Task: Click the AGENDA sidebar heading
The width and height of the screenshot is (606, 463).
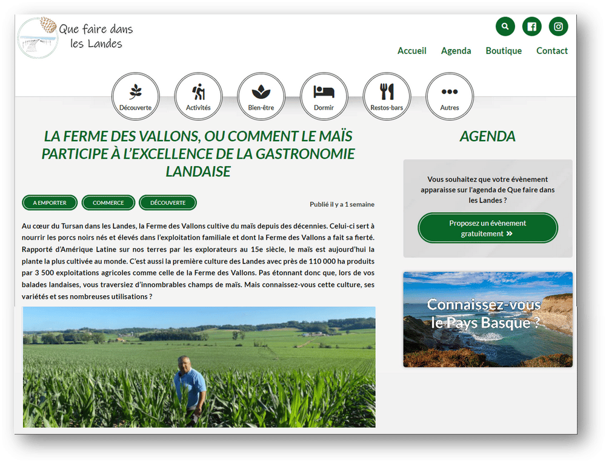Action: coord(487,136)
